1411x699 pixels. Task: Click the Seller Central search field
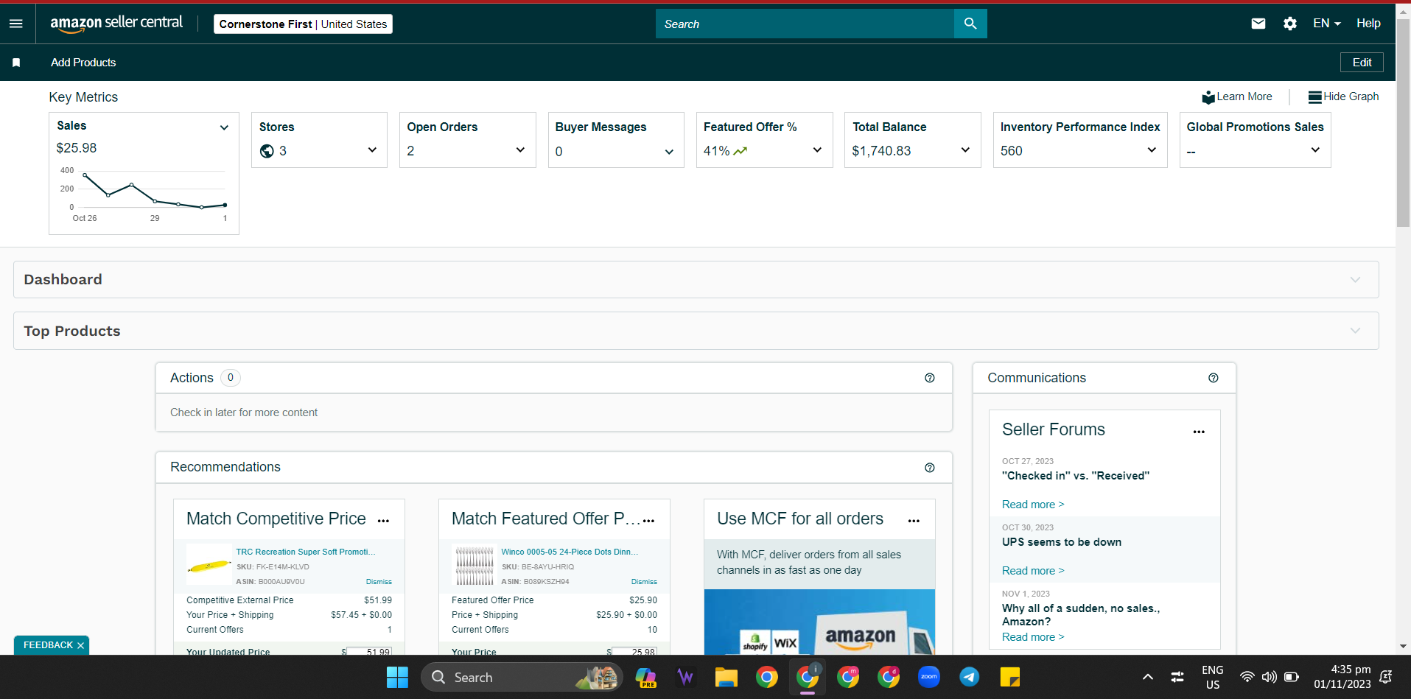(x=805, y=24)
